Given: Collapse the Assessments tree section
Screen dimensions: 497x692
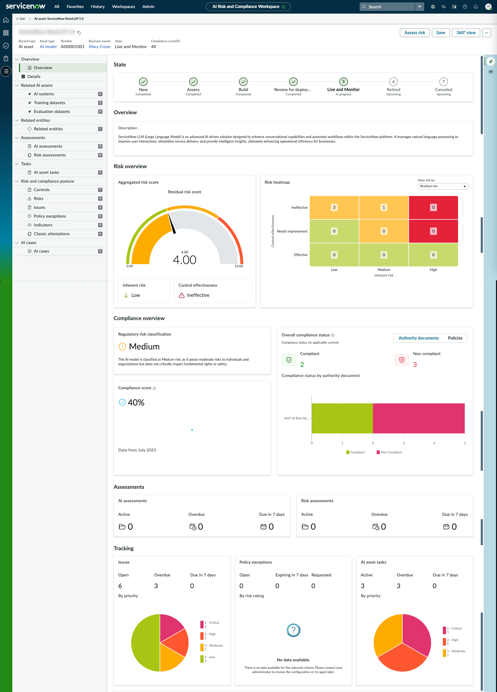Looking at the screenshot, I should 17,138.
